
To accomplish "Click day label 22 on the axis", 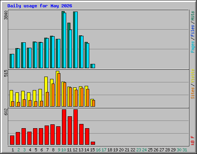I will coord(133,150).
